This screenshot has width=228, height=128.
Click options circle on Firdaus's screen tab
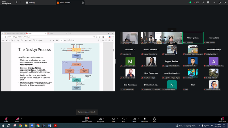[x=83, y=2]
